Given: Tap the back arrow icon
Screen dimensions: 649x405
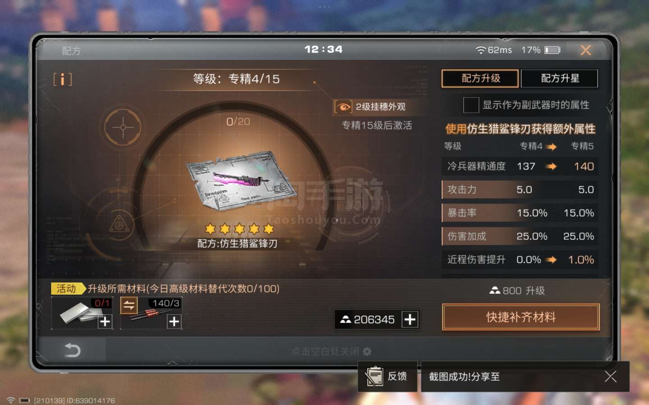Looking at the screenshot, I should [72, 350].
